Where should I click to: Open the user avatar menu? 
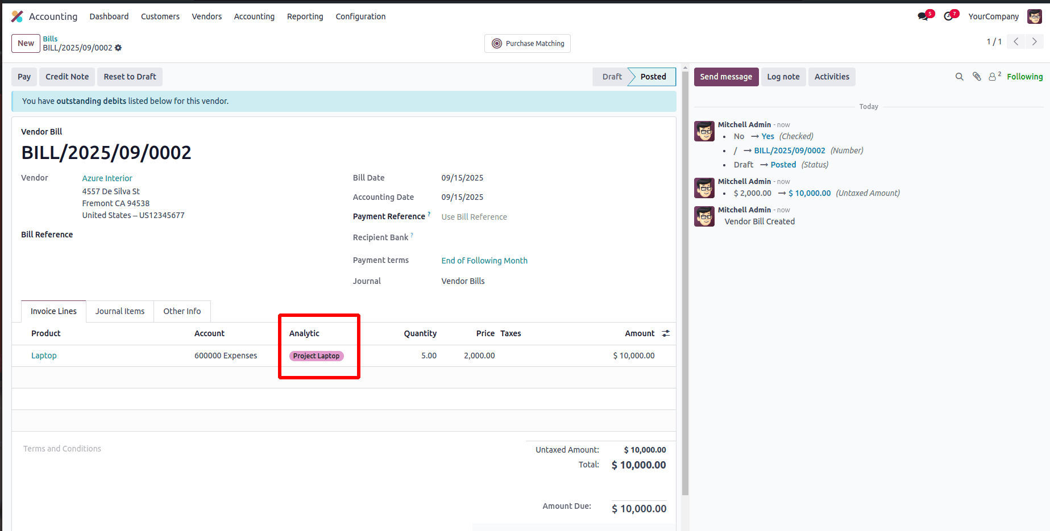click(x=1035, y=16)
